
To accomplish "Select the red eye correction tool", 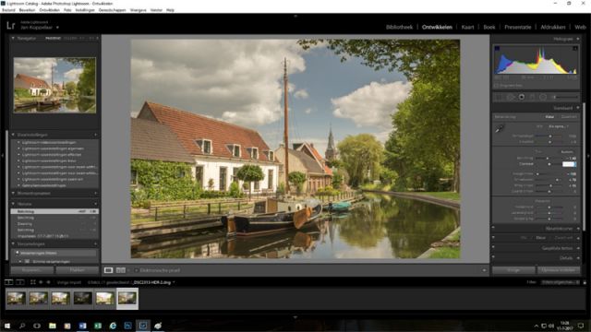I will coord(521,97).
